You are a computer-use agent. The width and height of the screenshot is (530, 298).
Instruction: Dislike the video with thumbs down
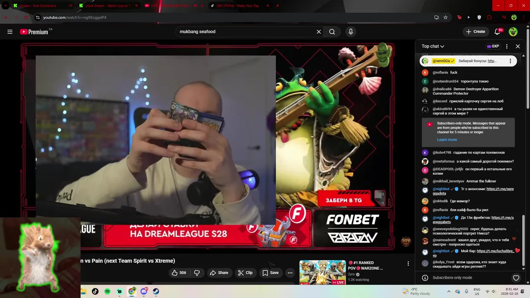197,273
